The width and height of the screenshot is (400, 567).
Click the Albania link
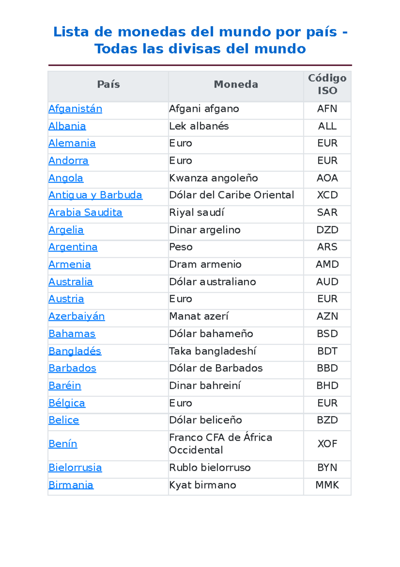tap(67, 126)
